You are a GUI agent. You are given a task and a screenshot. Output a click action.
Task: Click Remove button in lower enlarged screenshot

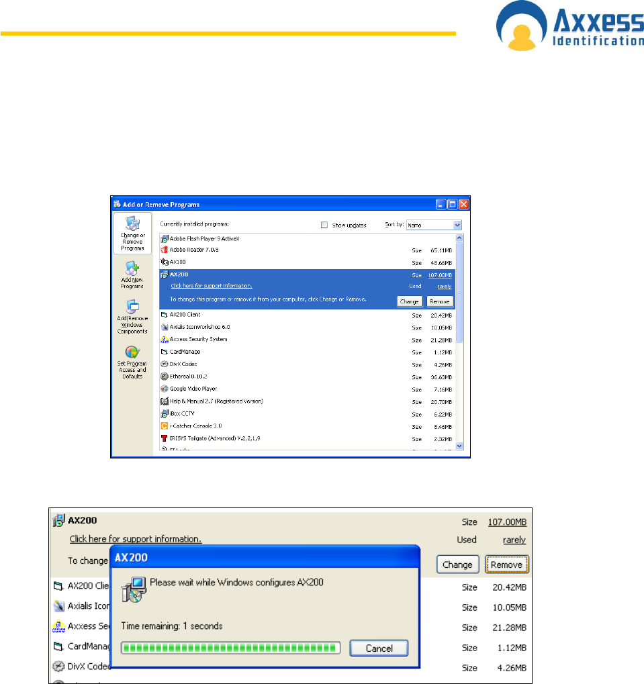tap(506, 565)
